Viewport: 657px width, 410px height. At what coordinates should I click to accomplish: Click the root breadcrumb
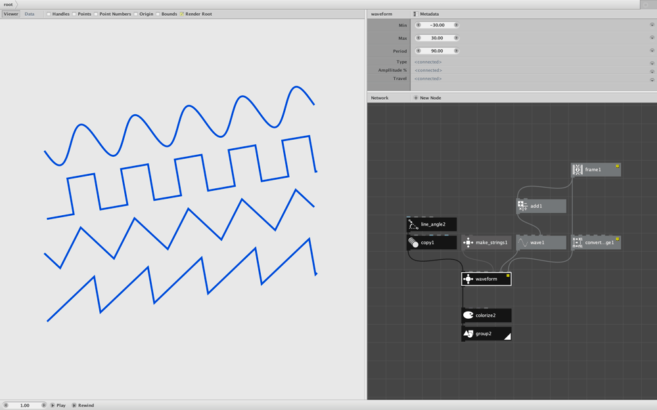pyautogui.click(x=9, y=5)
